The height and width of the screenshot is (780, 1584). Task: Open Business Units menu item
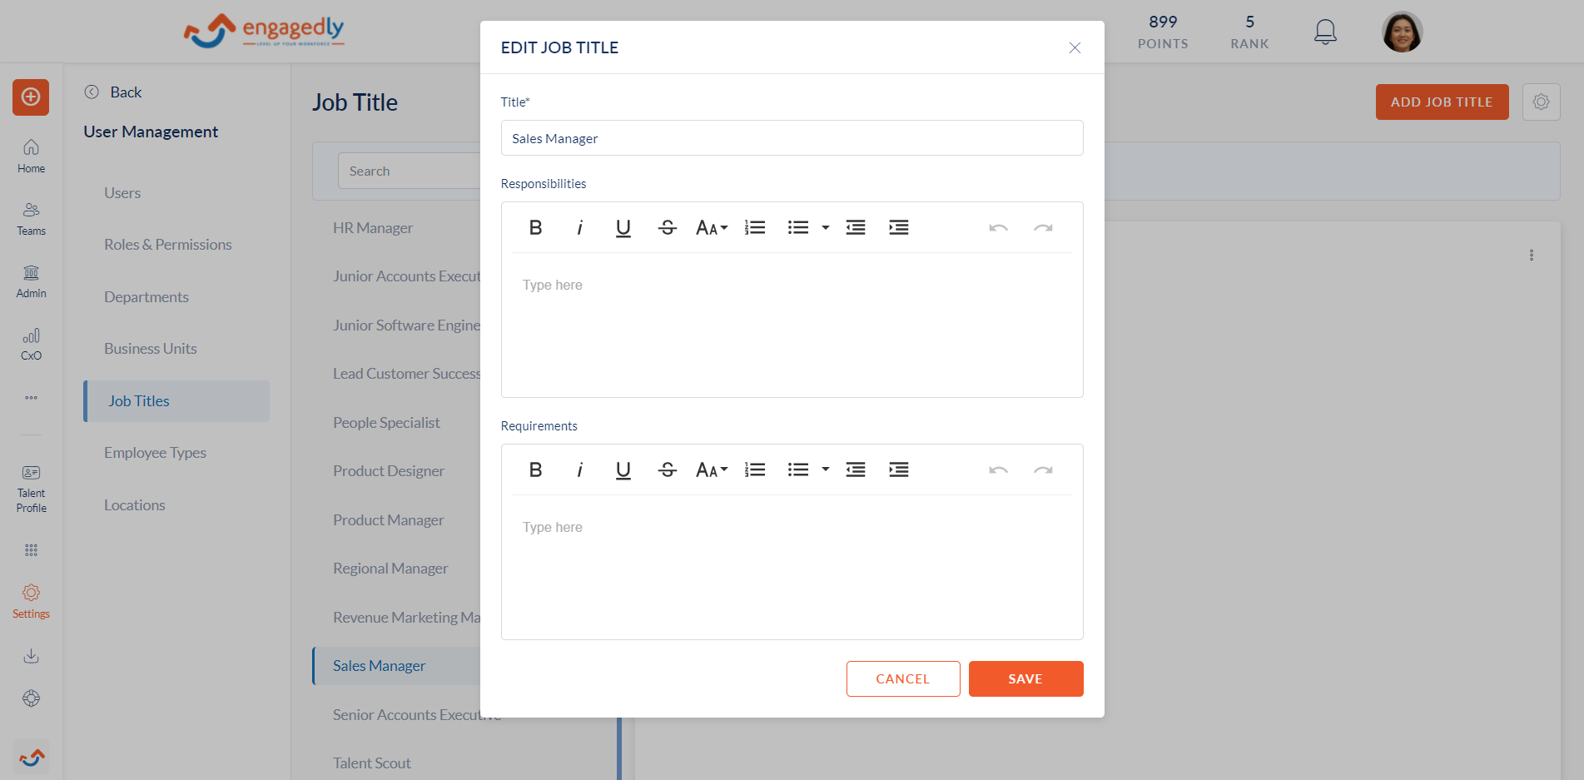(151, 348)
